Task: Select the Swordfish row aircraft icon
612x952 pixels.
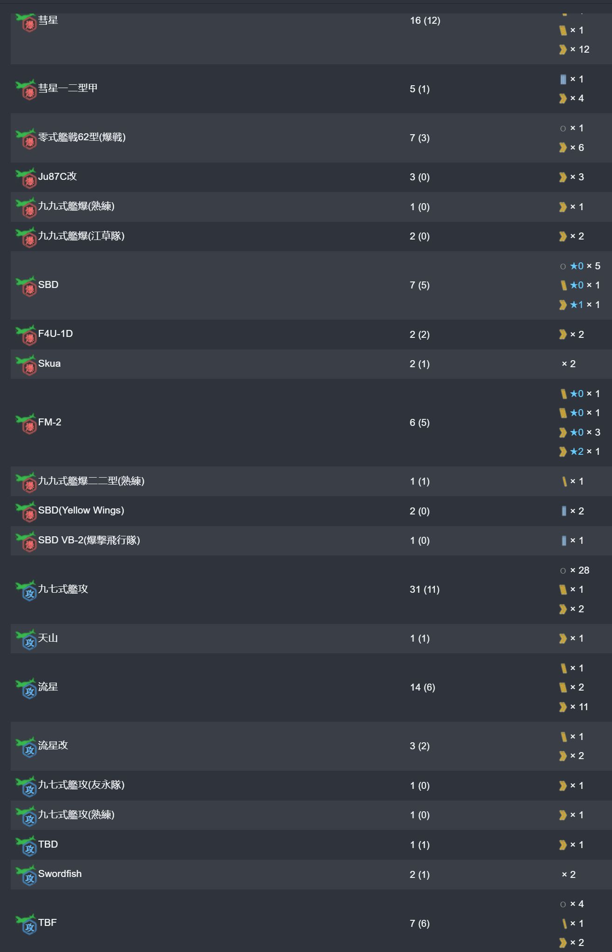Action: pos(26,875)
